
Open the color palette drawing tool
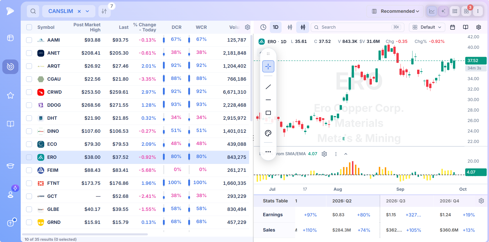click(x=268, y=133)
